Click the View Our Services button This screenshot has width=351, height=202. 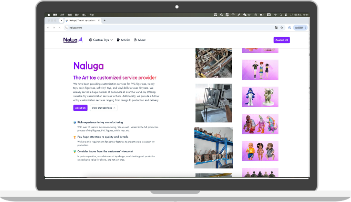[x=103, y=108]
